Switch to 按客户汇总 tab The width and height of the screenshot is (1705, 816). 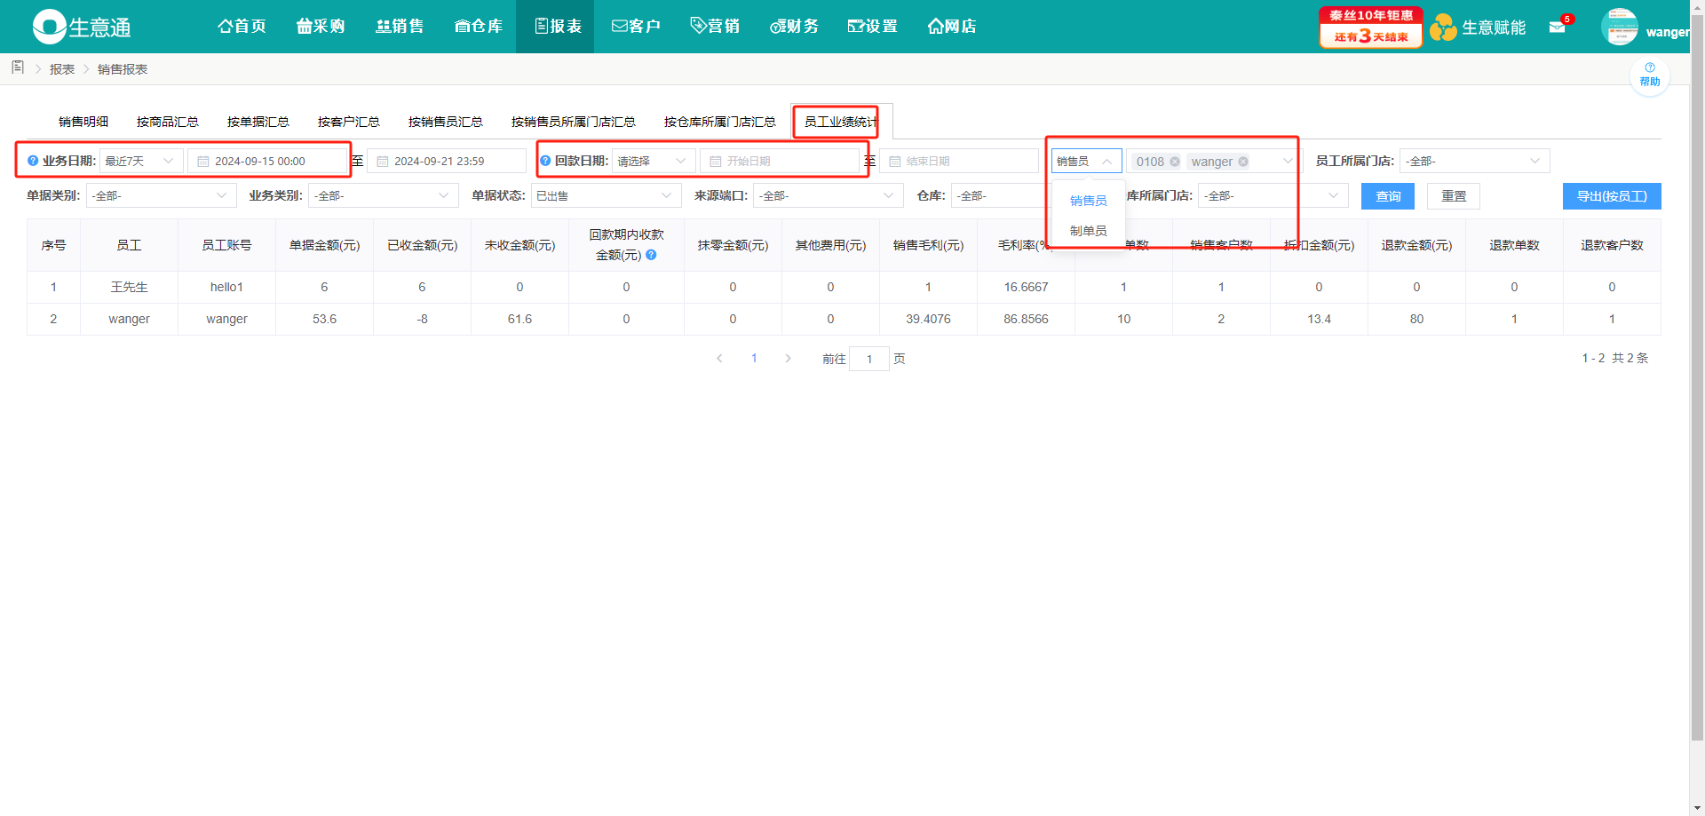pos(349,122)
